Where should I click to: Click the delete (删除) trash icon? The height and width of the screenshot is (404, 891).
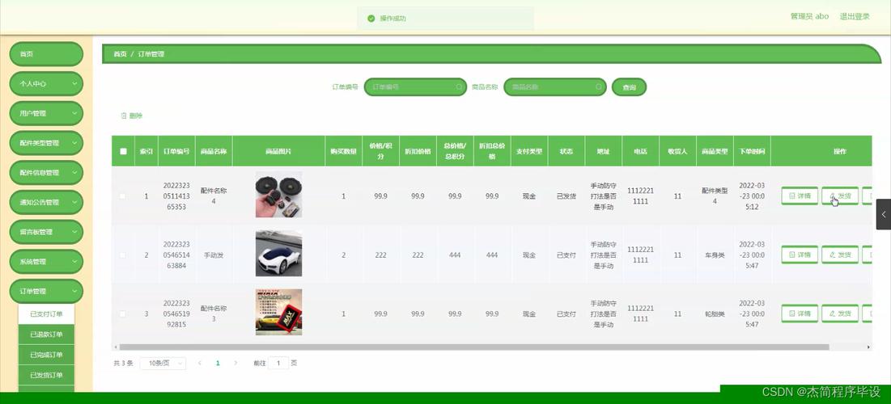pos(124,116)
